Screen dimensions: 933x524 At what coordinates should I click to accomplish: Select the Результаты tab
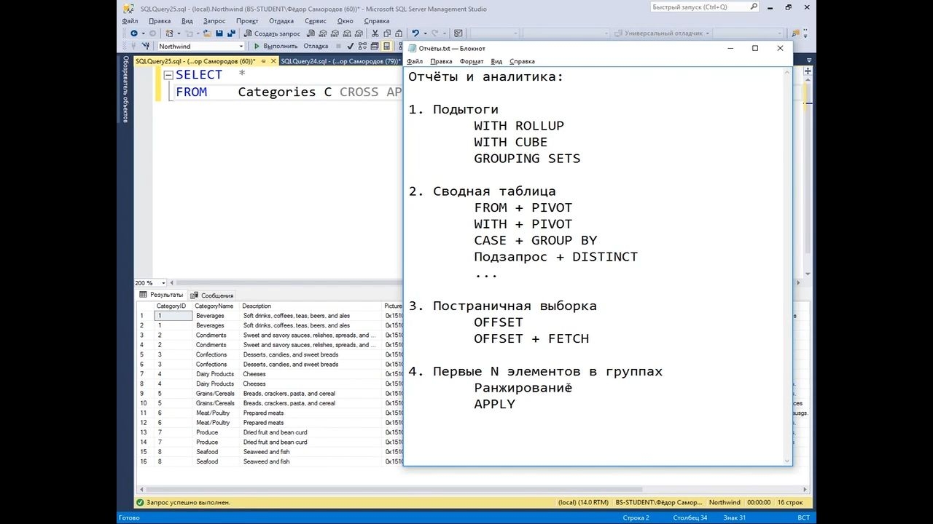point(163,295)
